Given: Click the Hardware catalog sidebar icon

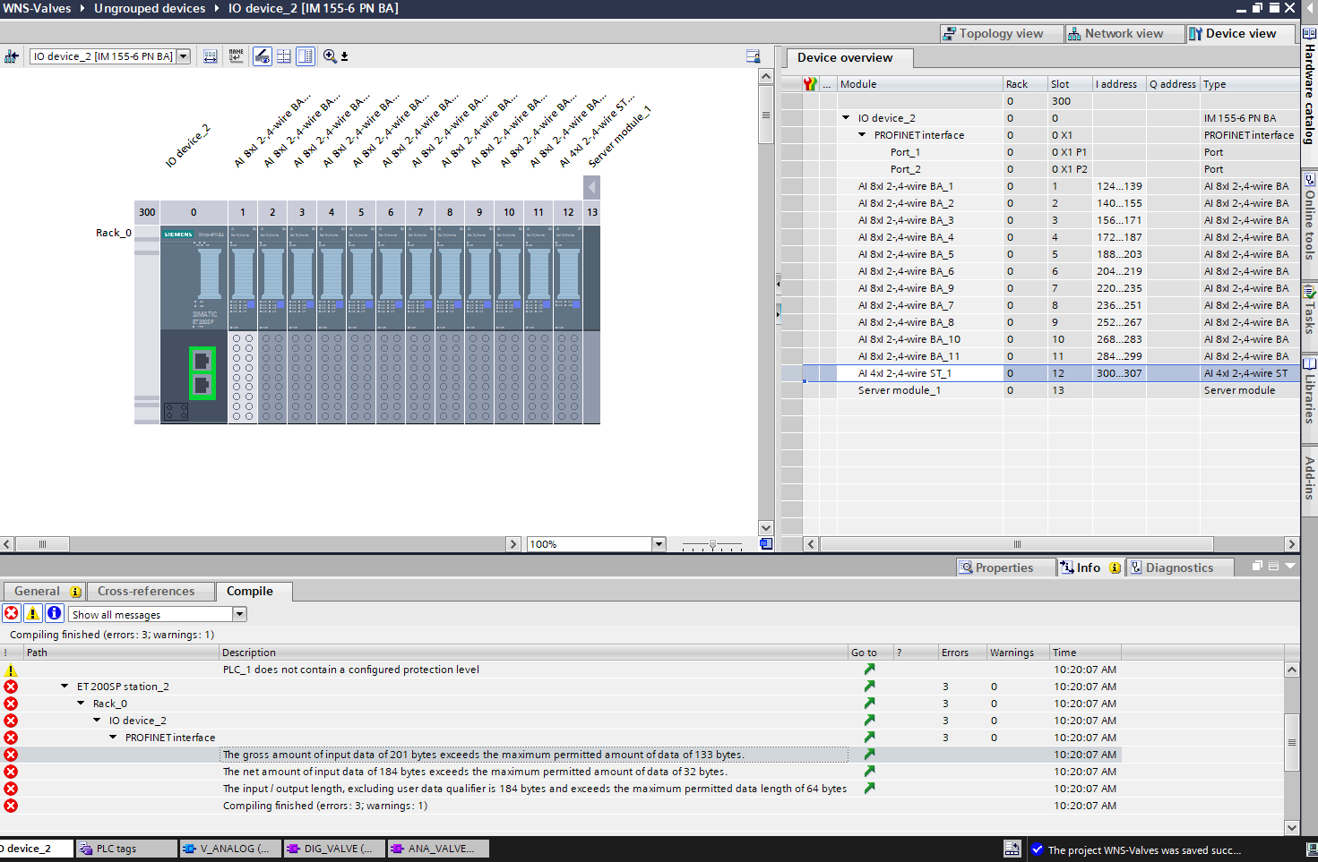Looking at the screenshot, I should pyautogui.click(x=1309, y=33).
